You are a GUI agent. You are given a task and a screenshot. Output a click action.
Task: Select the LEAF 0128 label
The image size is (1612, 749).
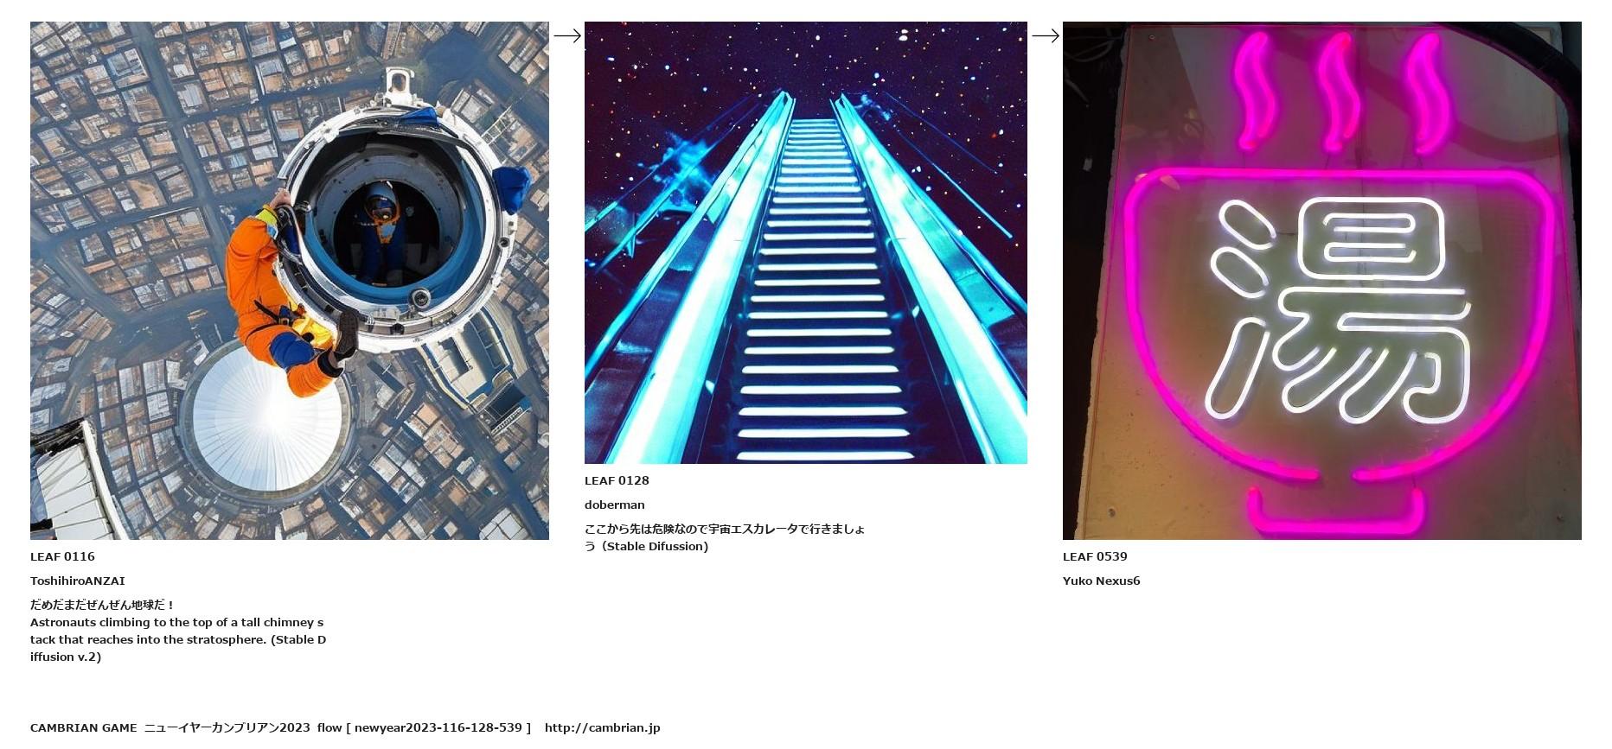click(x=617, y=480)
